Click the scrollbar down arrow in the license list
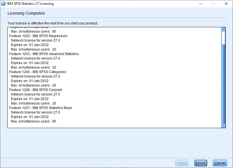233x168 pixels. [223, 126]
